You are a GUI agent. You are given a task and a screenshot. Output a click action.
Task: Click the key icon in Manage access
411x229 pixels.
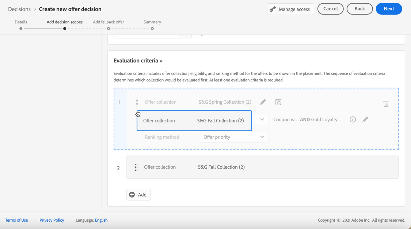click(273, 9)
